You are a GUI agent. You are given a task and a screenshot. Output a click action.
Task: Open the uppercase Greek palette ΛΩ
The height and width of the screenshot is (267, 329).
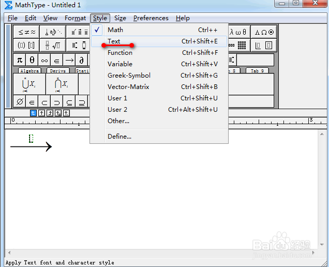point(264,32)
